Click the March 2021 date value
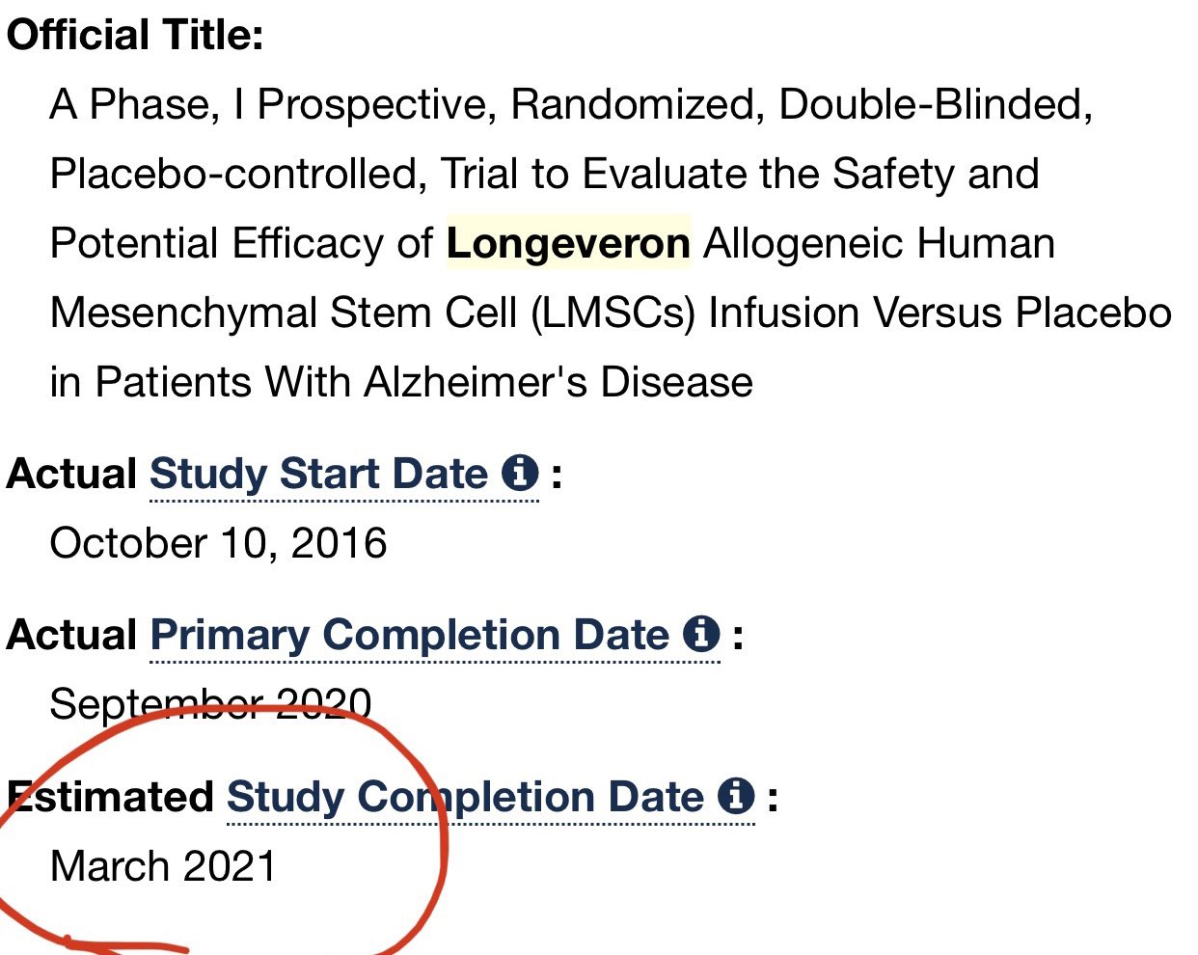This screenshot has width=1198, height=955. (x=163, y=865)
